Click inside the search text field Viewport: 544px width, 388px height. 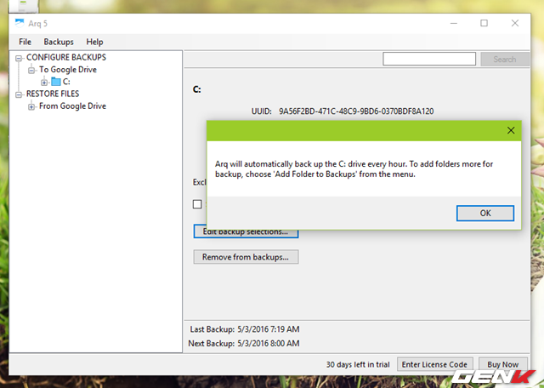click(x=430, y=60)
